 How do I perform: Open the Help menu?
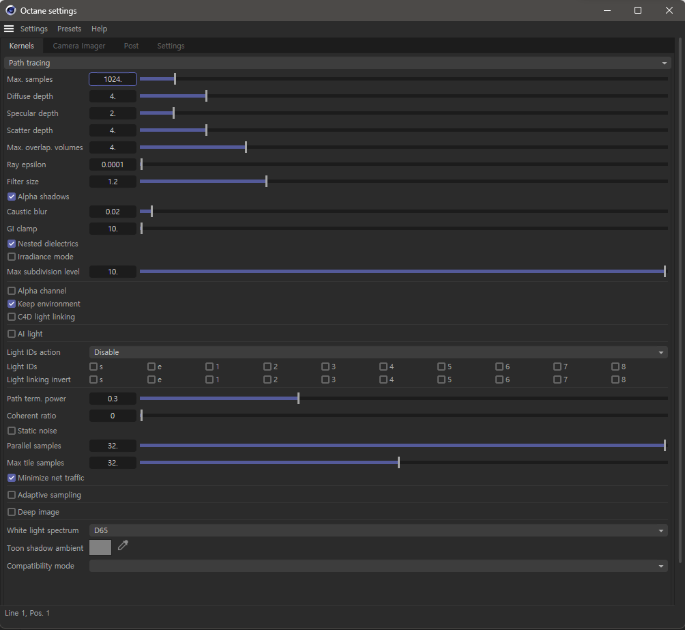99,29
